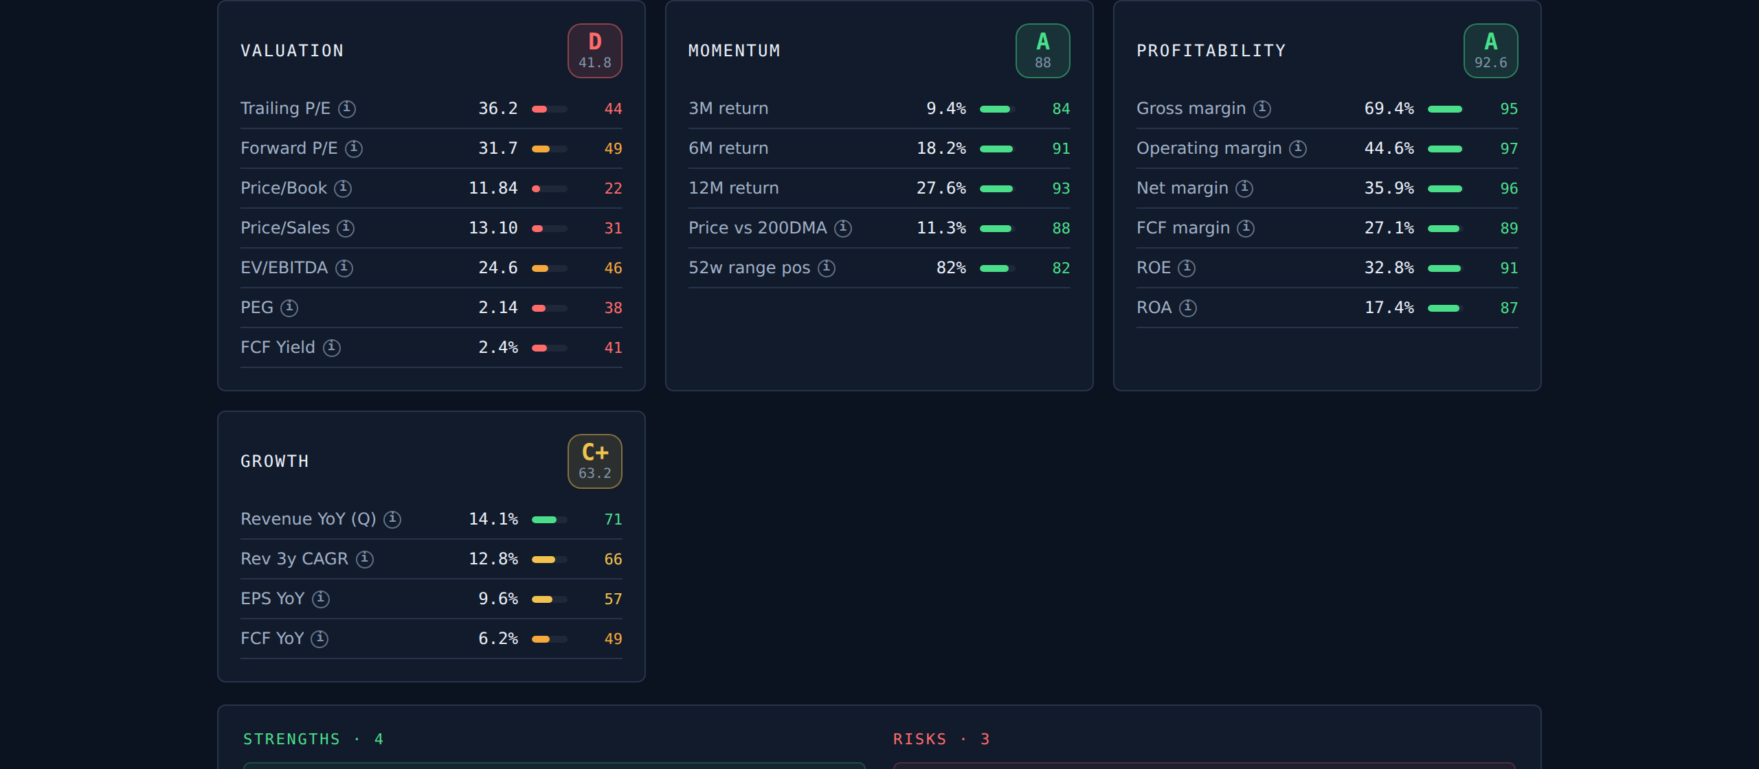Show info tooltip for Price/Book
Screen dimensions: 1759x769
[343, 188]
